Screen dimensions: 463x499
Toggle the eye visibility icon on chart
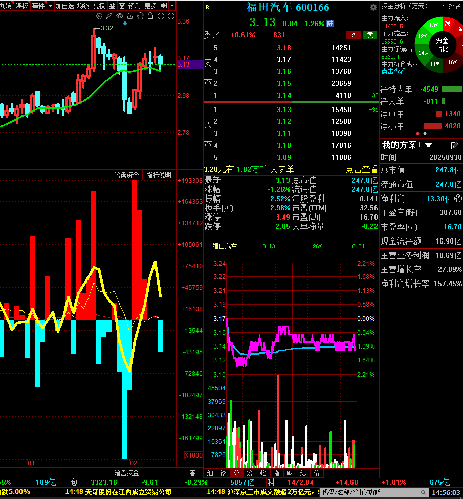pyautogui.click(x=119, y=16)
